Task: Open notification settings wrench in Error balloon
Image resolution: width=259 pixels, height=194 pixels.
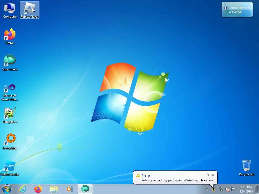Action: click(208, 175)
